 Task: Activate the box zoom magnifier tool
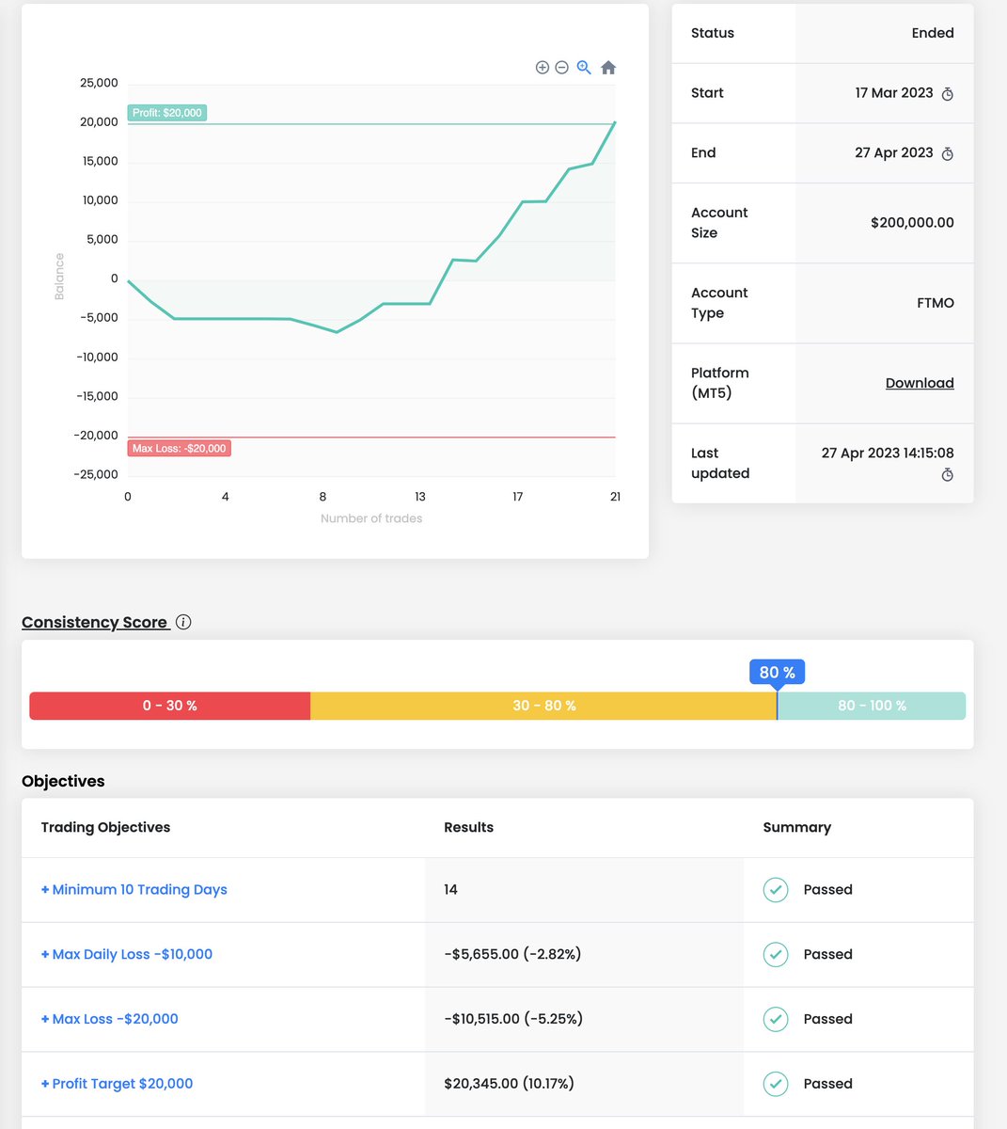584,67
